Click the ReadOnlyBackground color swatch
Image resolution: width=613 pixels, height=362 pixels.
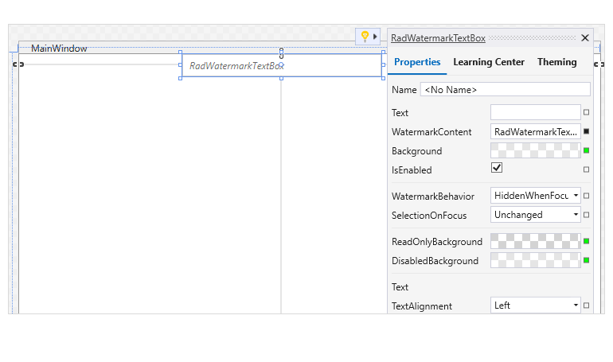(535, 241)
